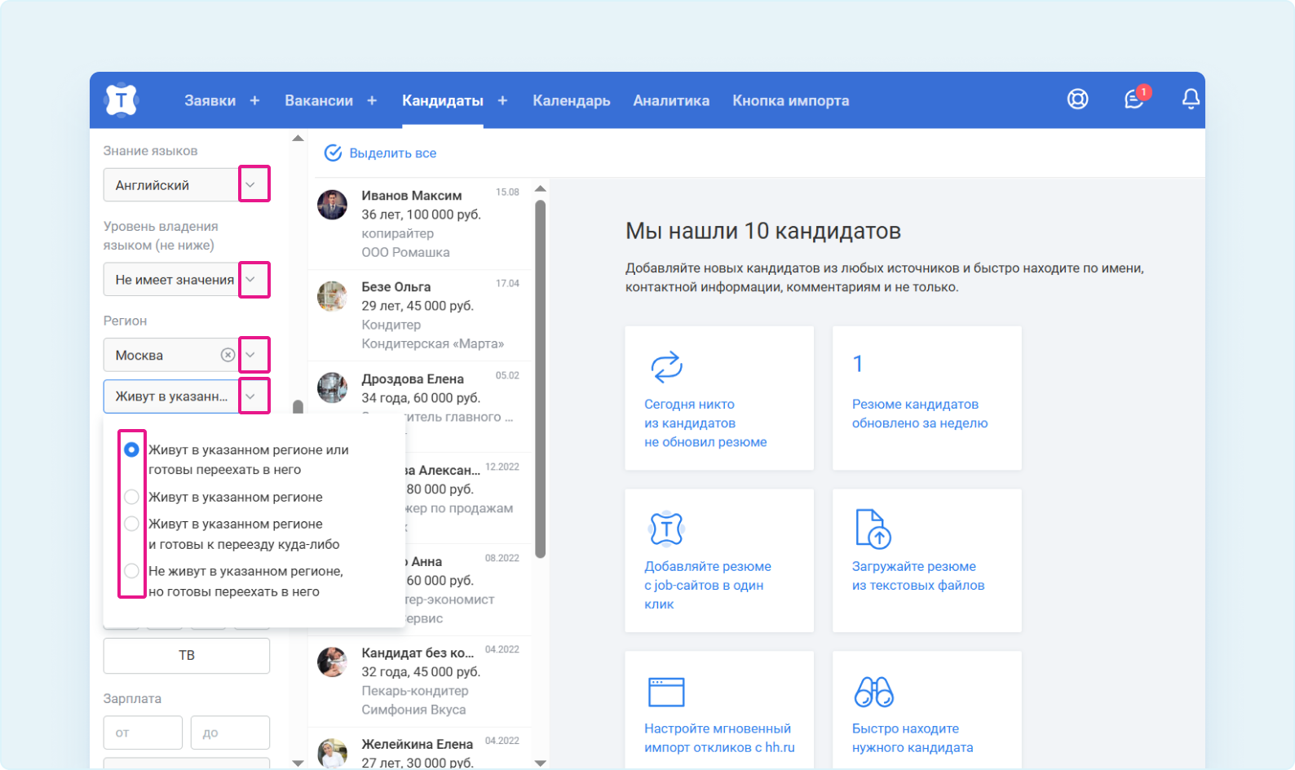The width and height of the screenshot is (1295, 770).
Task: Click the «Выделить все» link
Action: tap(392, 153)
